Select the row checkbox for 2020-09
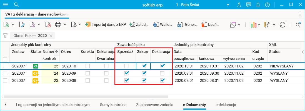The height and width of the screenshot is (111, 305). [x=5, y=73]
